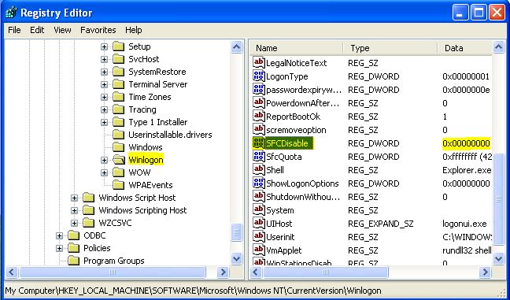The width and height of the screenshot is (510, 300).
Task: Click the SystemRestore folder icon
Action: 118,72
